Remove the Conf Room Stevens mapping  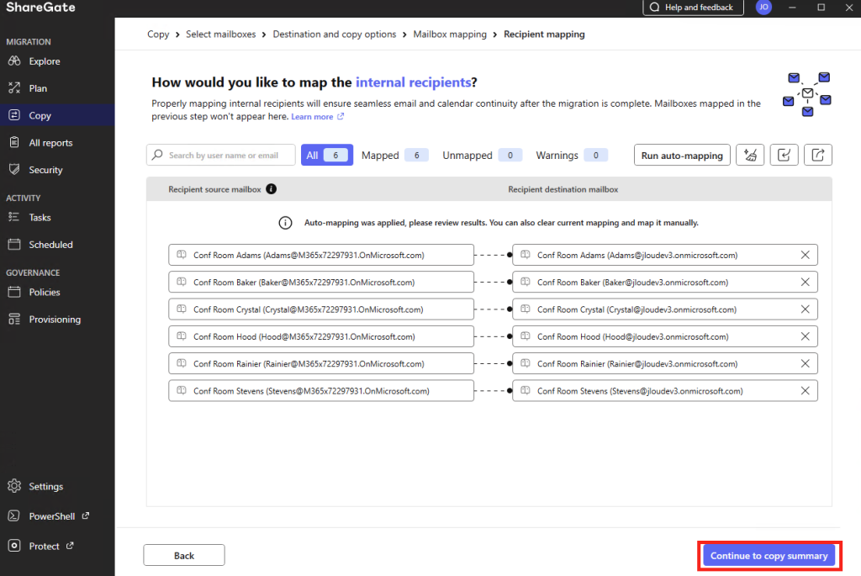pos(805,391)
